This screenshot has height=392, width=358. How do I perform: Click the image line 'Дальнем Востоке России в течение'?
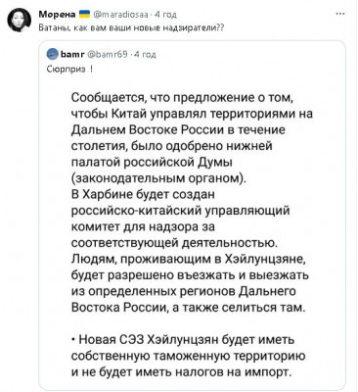pyautogui.click(x=178, y=129)
